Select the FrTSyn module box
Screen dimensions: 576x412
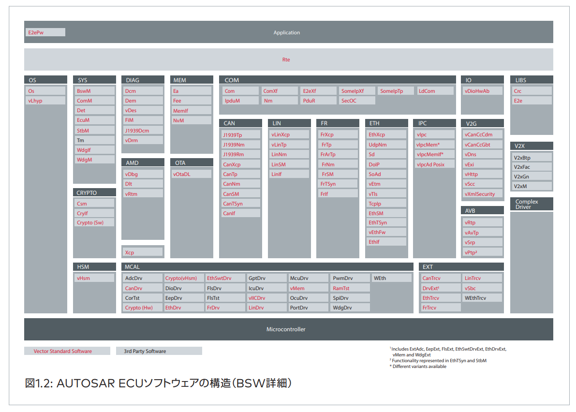[338, 184]
